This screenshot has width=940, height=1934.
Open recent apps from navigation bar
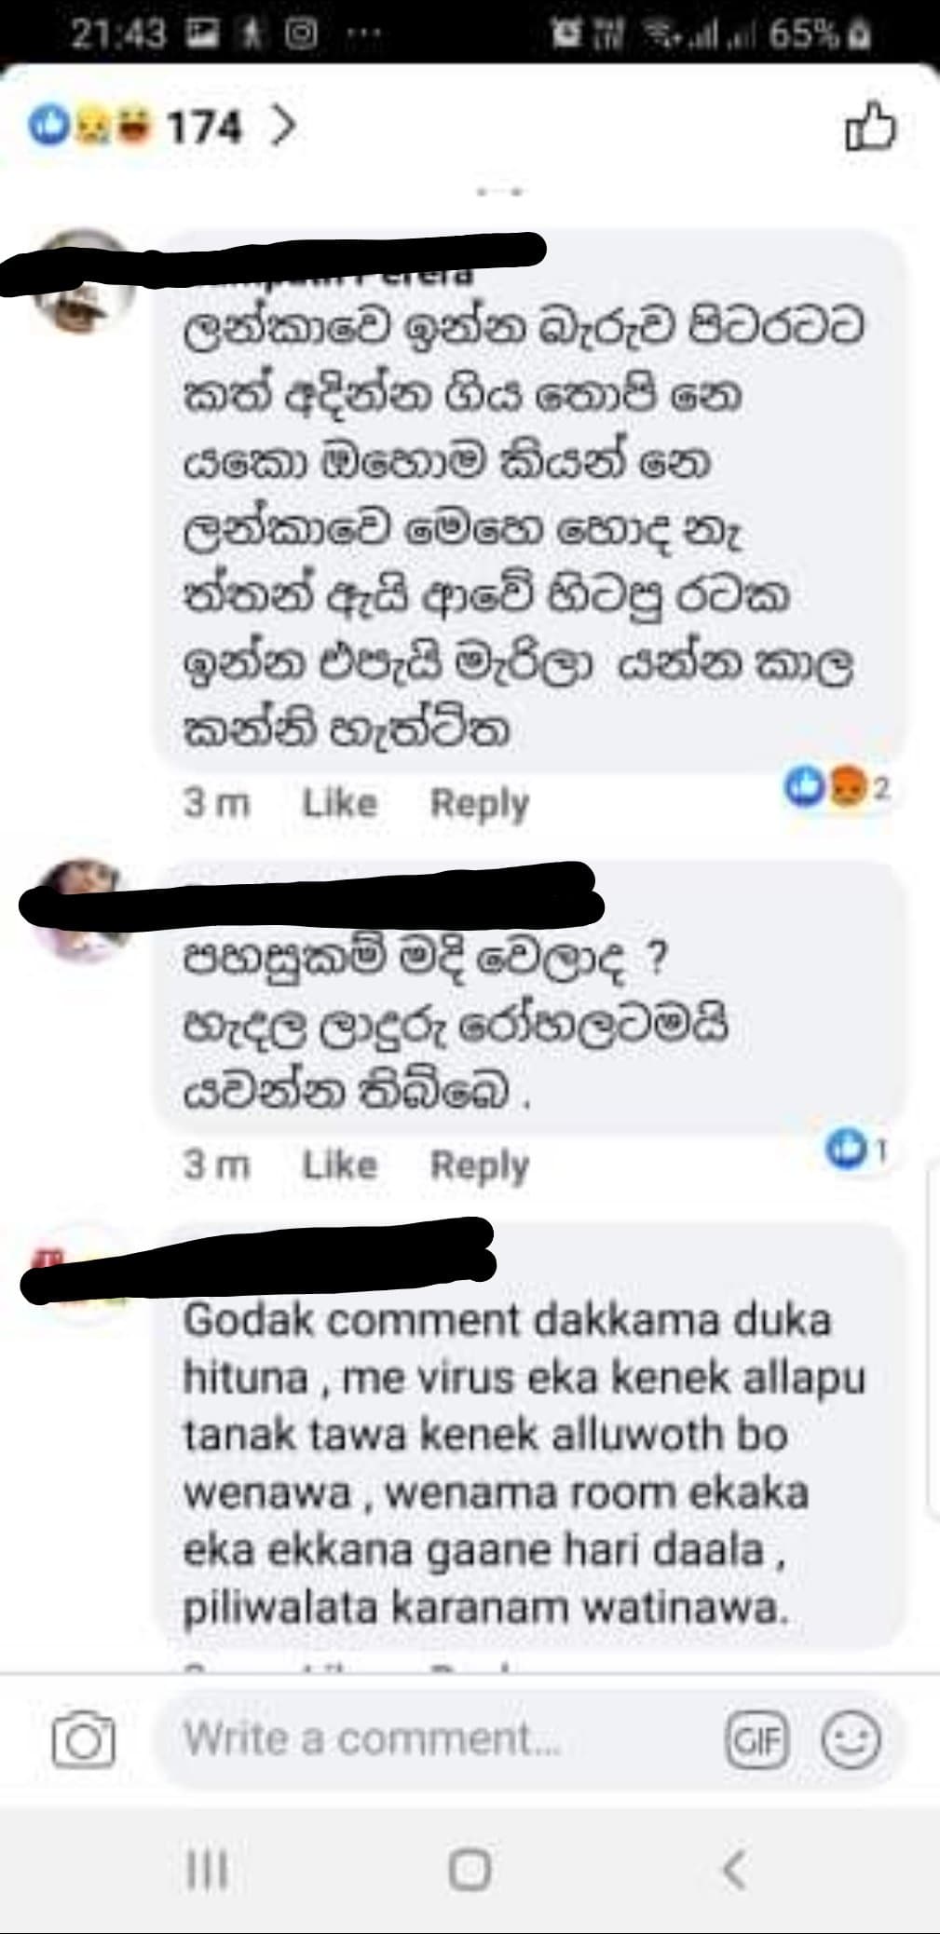(207, 1870)
